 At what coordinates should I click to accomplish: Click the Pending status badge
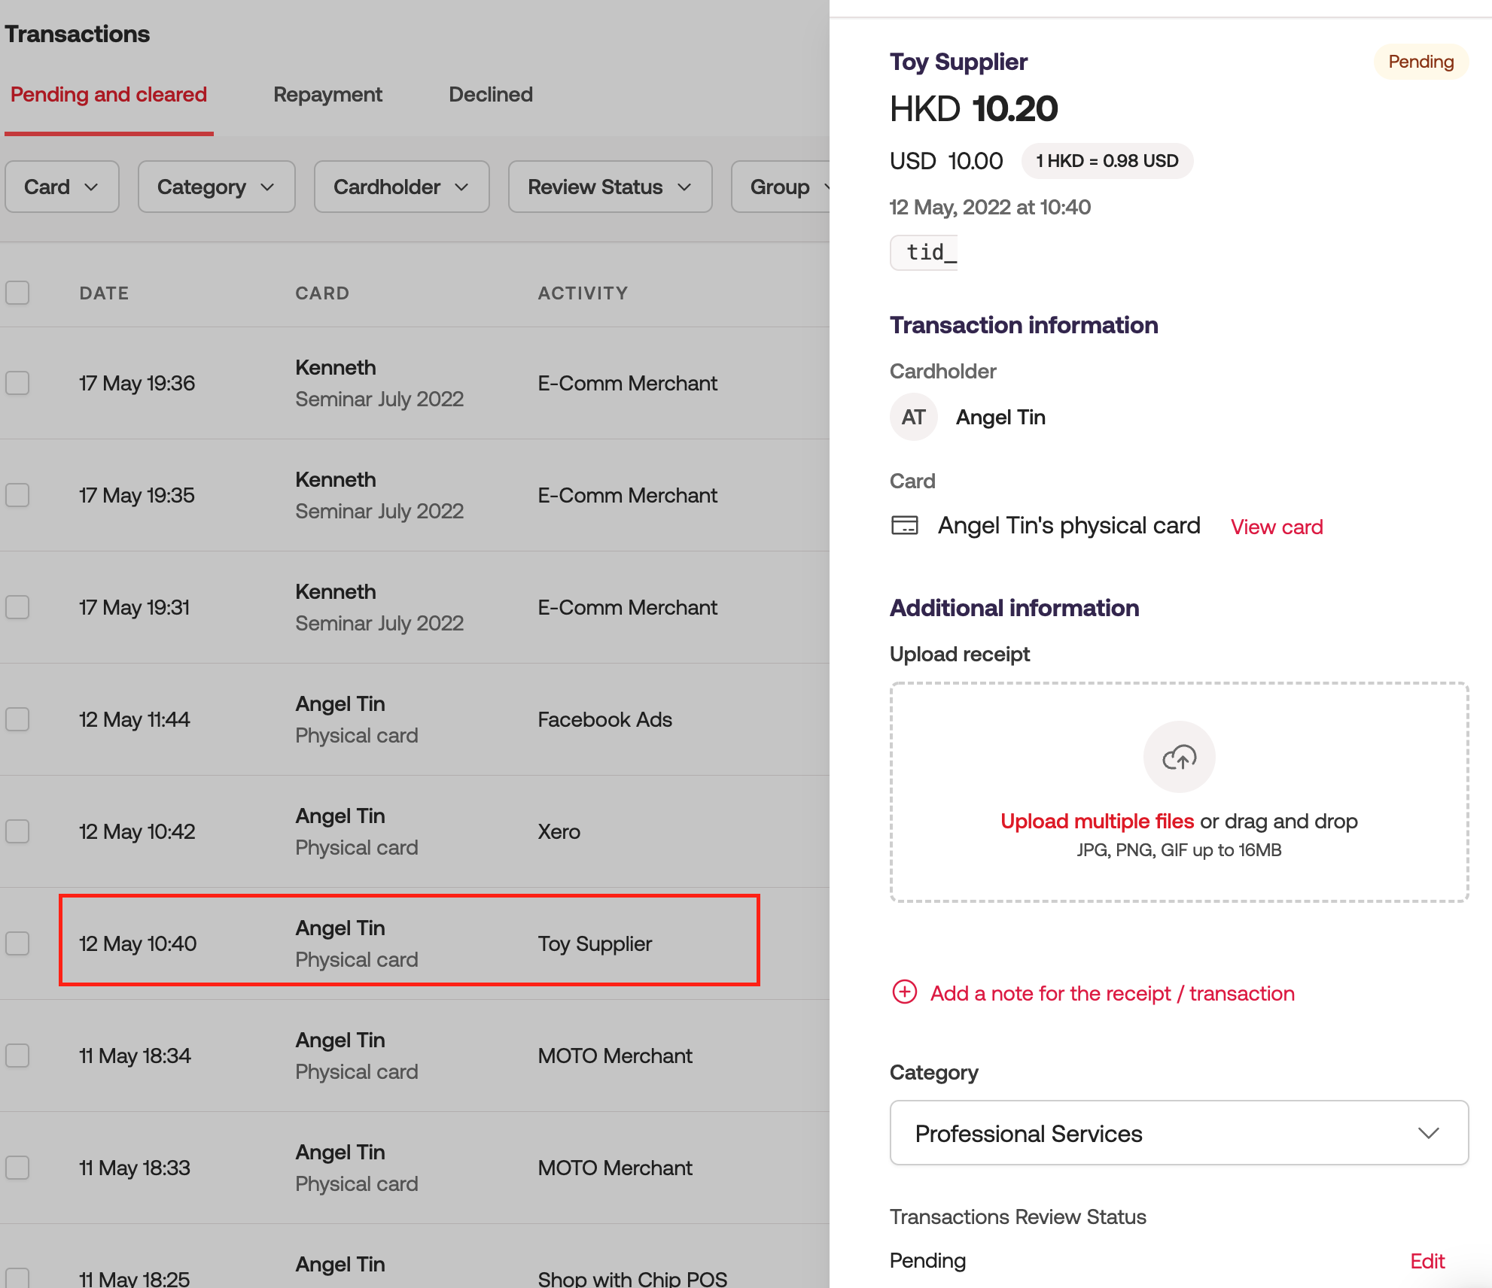[x=1420, y=62]
